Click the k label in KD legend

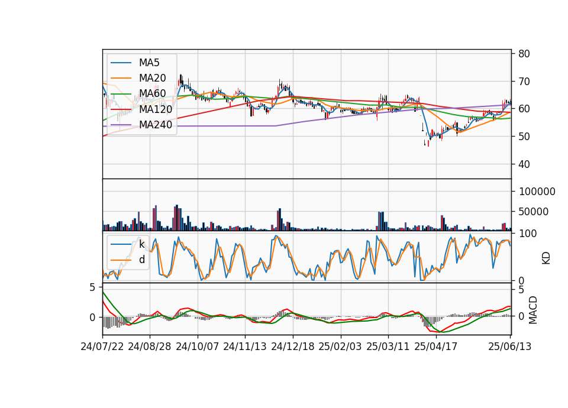[x=141, y=244]
